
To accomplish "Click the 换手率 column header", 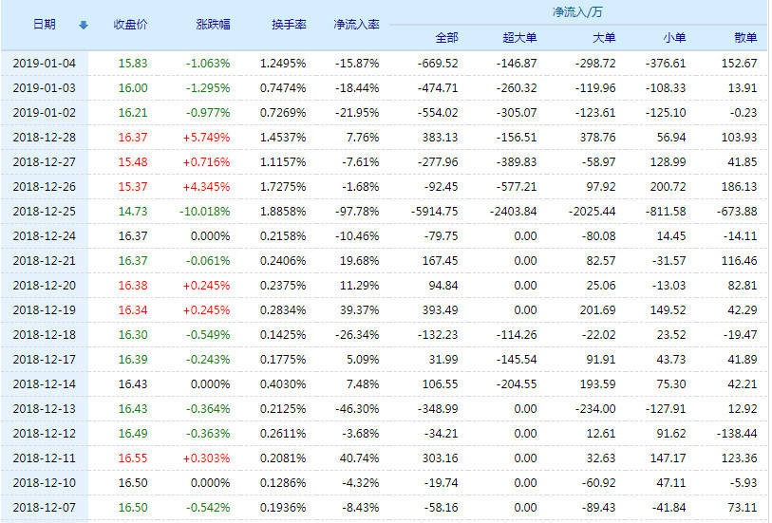I will tap(287, 25).
